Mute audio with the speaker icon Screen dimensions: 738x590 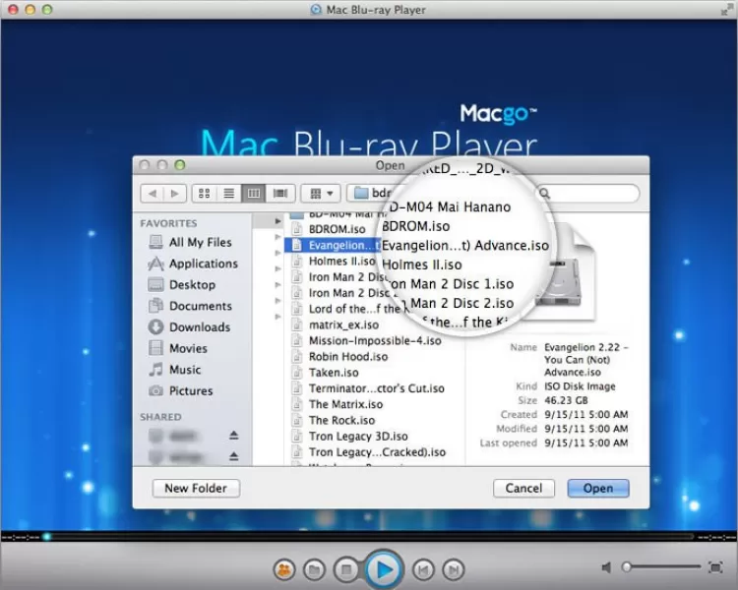point(607,567)
